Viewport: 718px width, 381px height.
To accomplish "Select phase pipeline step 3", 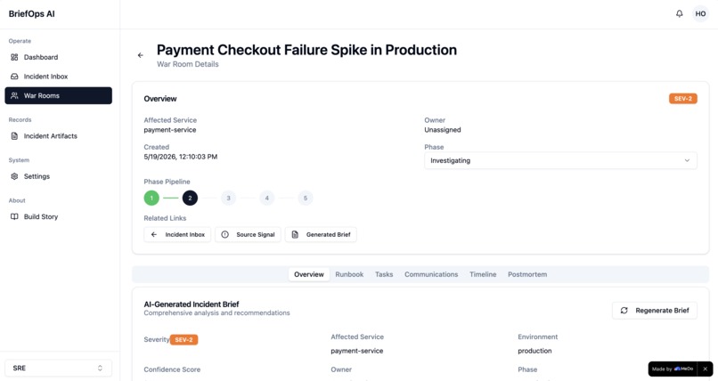I will [229, 198].
